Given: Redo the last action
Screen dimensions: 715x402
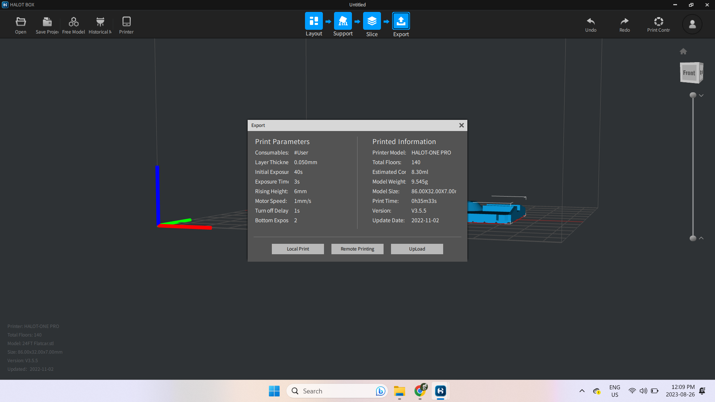Looking at the screenshot, I should tap(625, 24).
